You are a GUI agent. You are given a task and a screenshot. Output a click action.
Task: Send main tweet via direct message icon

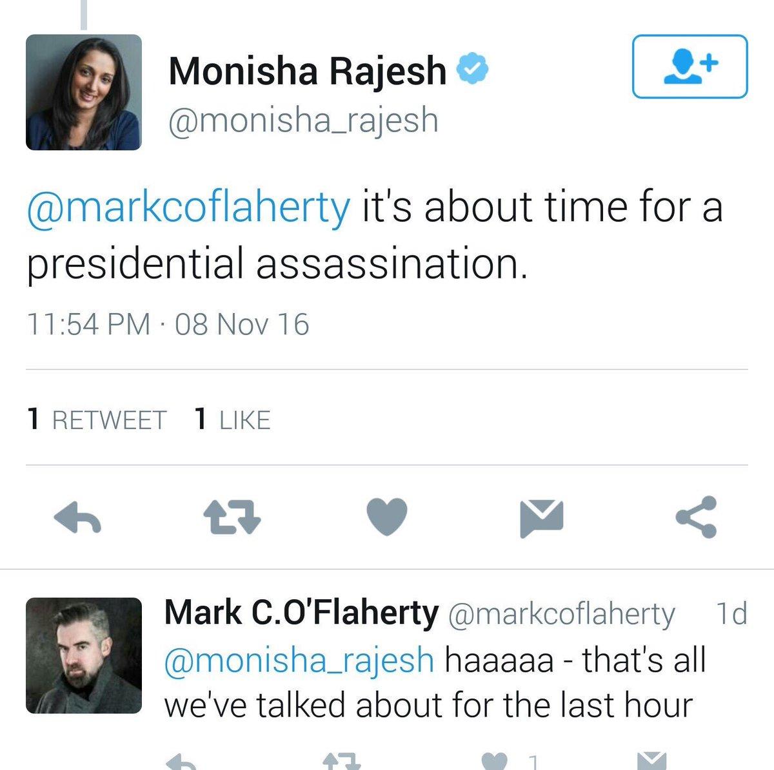[x=542, y=517]
